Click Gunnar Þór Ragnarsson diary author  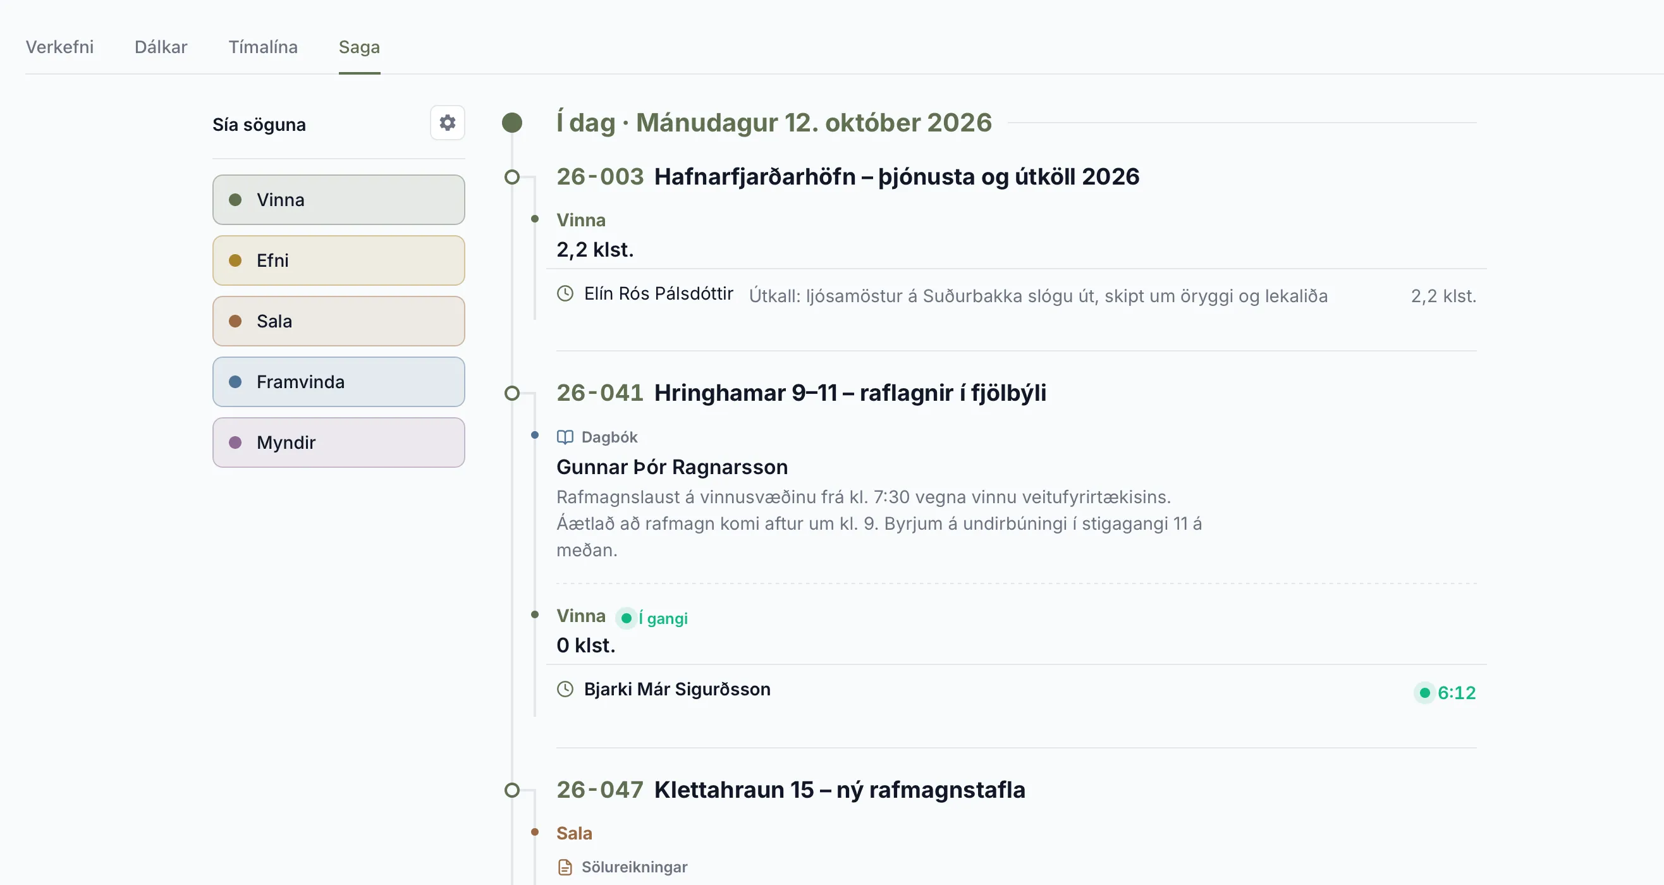click(672, 467)
